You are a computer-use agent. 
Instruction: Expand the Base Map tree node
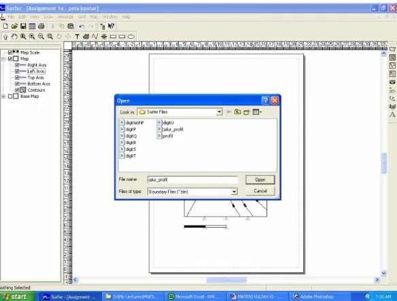pyautogui.click(x=3, y=96)
